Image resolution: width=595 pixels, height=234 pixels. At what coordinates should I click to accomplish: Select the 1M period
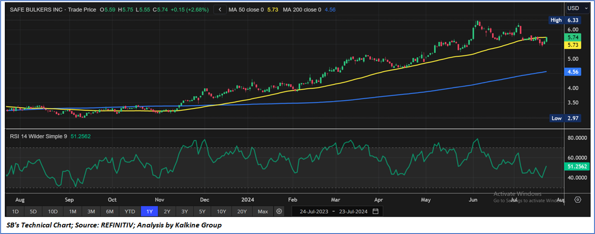(73, 212)
